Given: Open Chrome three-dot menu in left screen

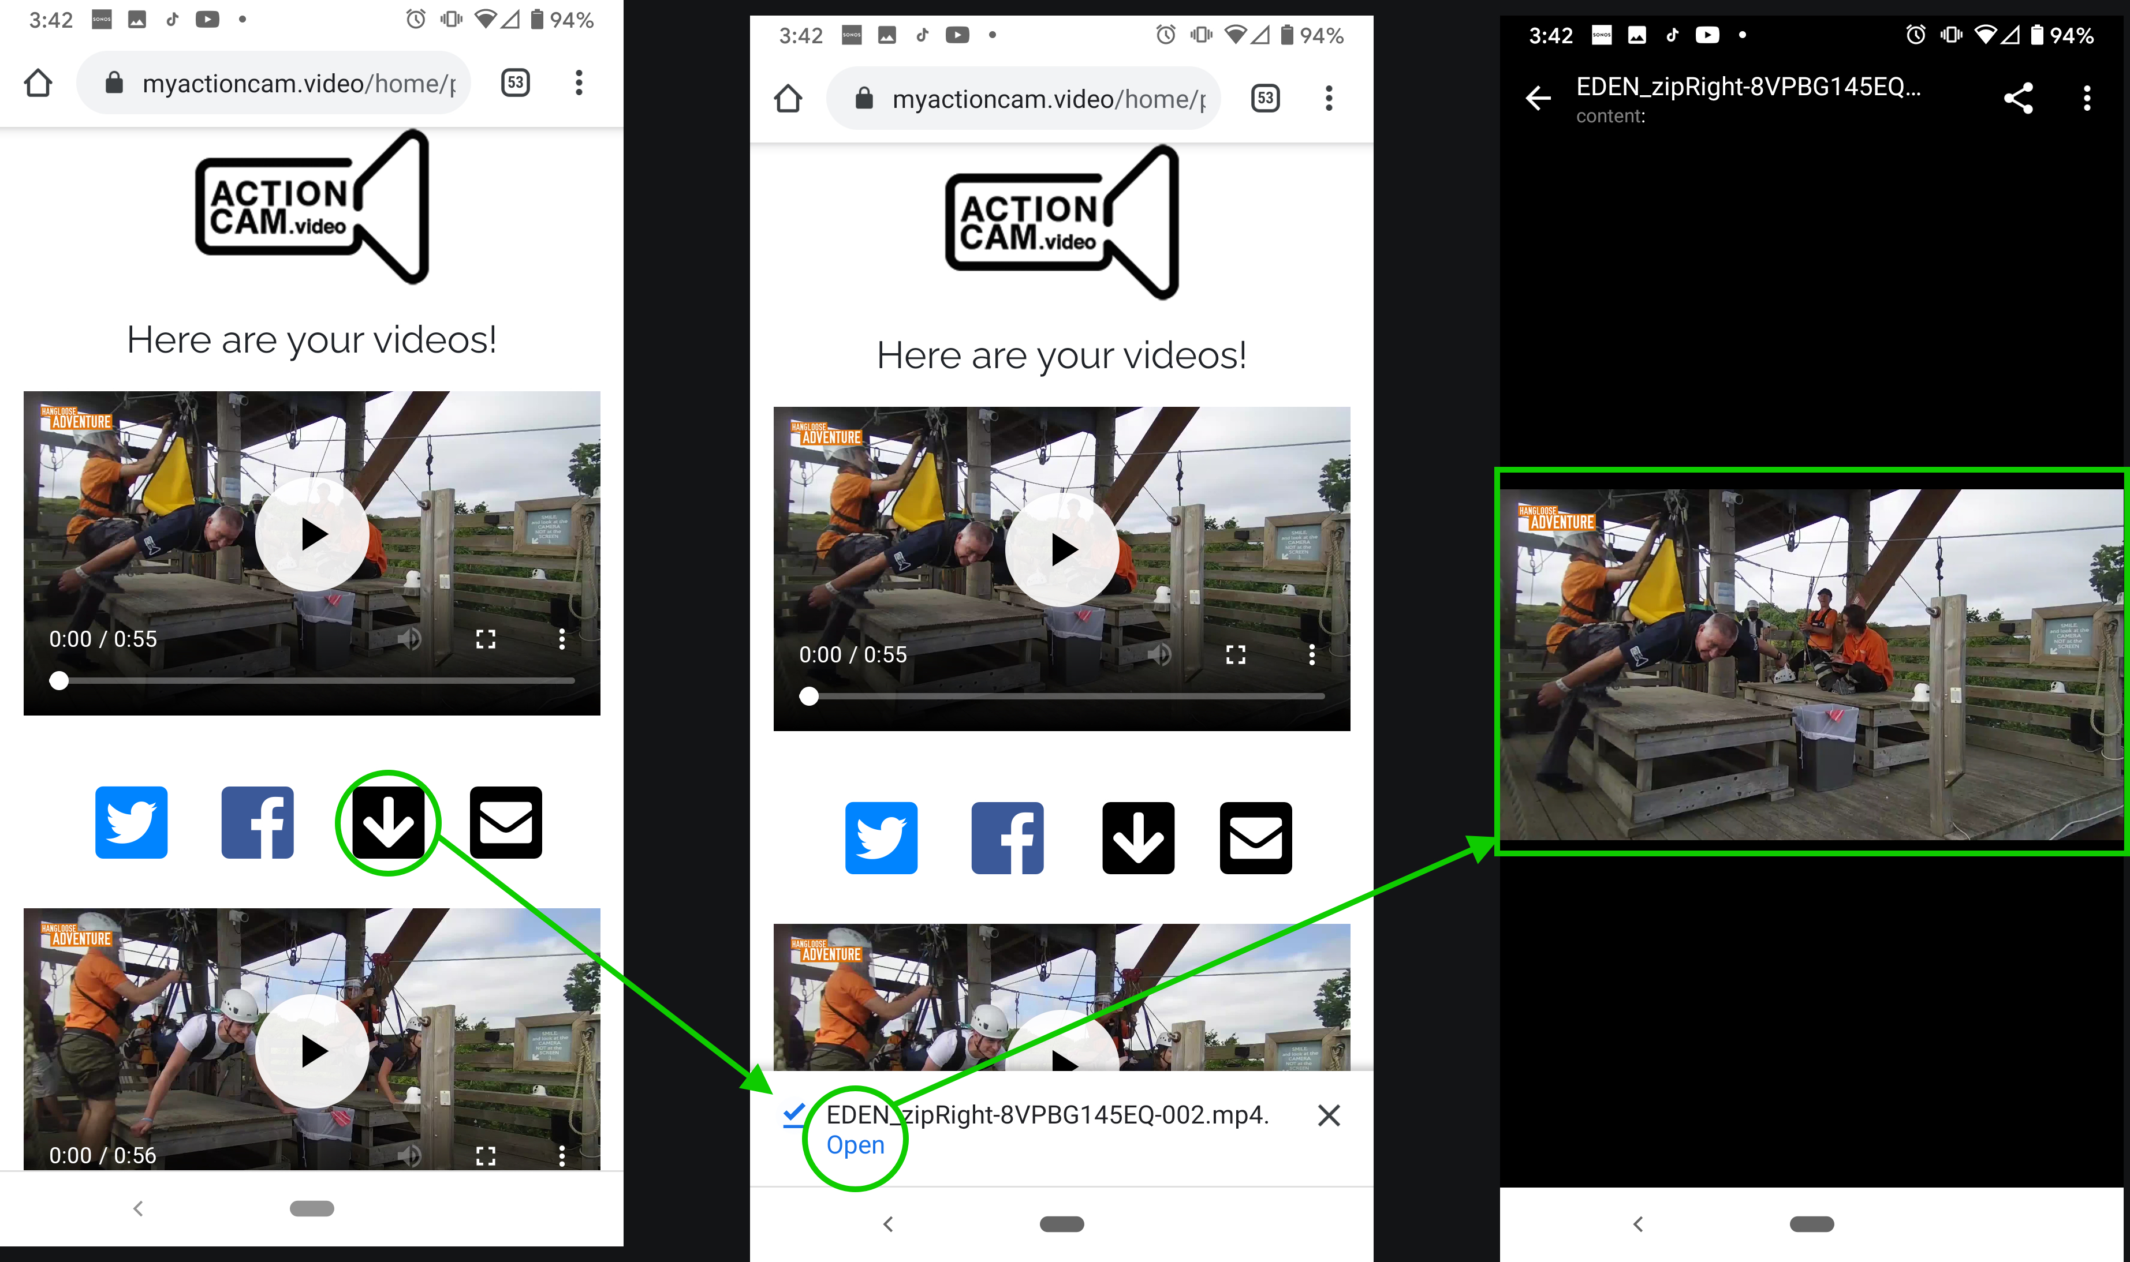Looking at the screenshot, I should [579, 83].
